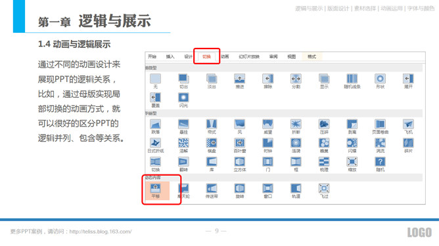Apply the 推进 (Push) transition
The width and height of the screenshot is (439, 246).
[240, 81]
